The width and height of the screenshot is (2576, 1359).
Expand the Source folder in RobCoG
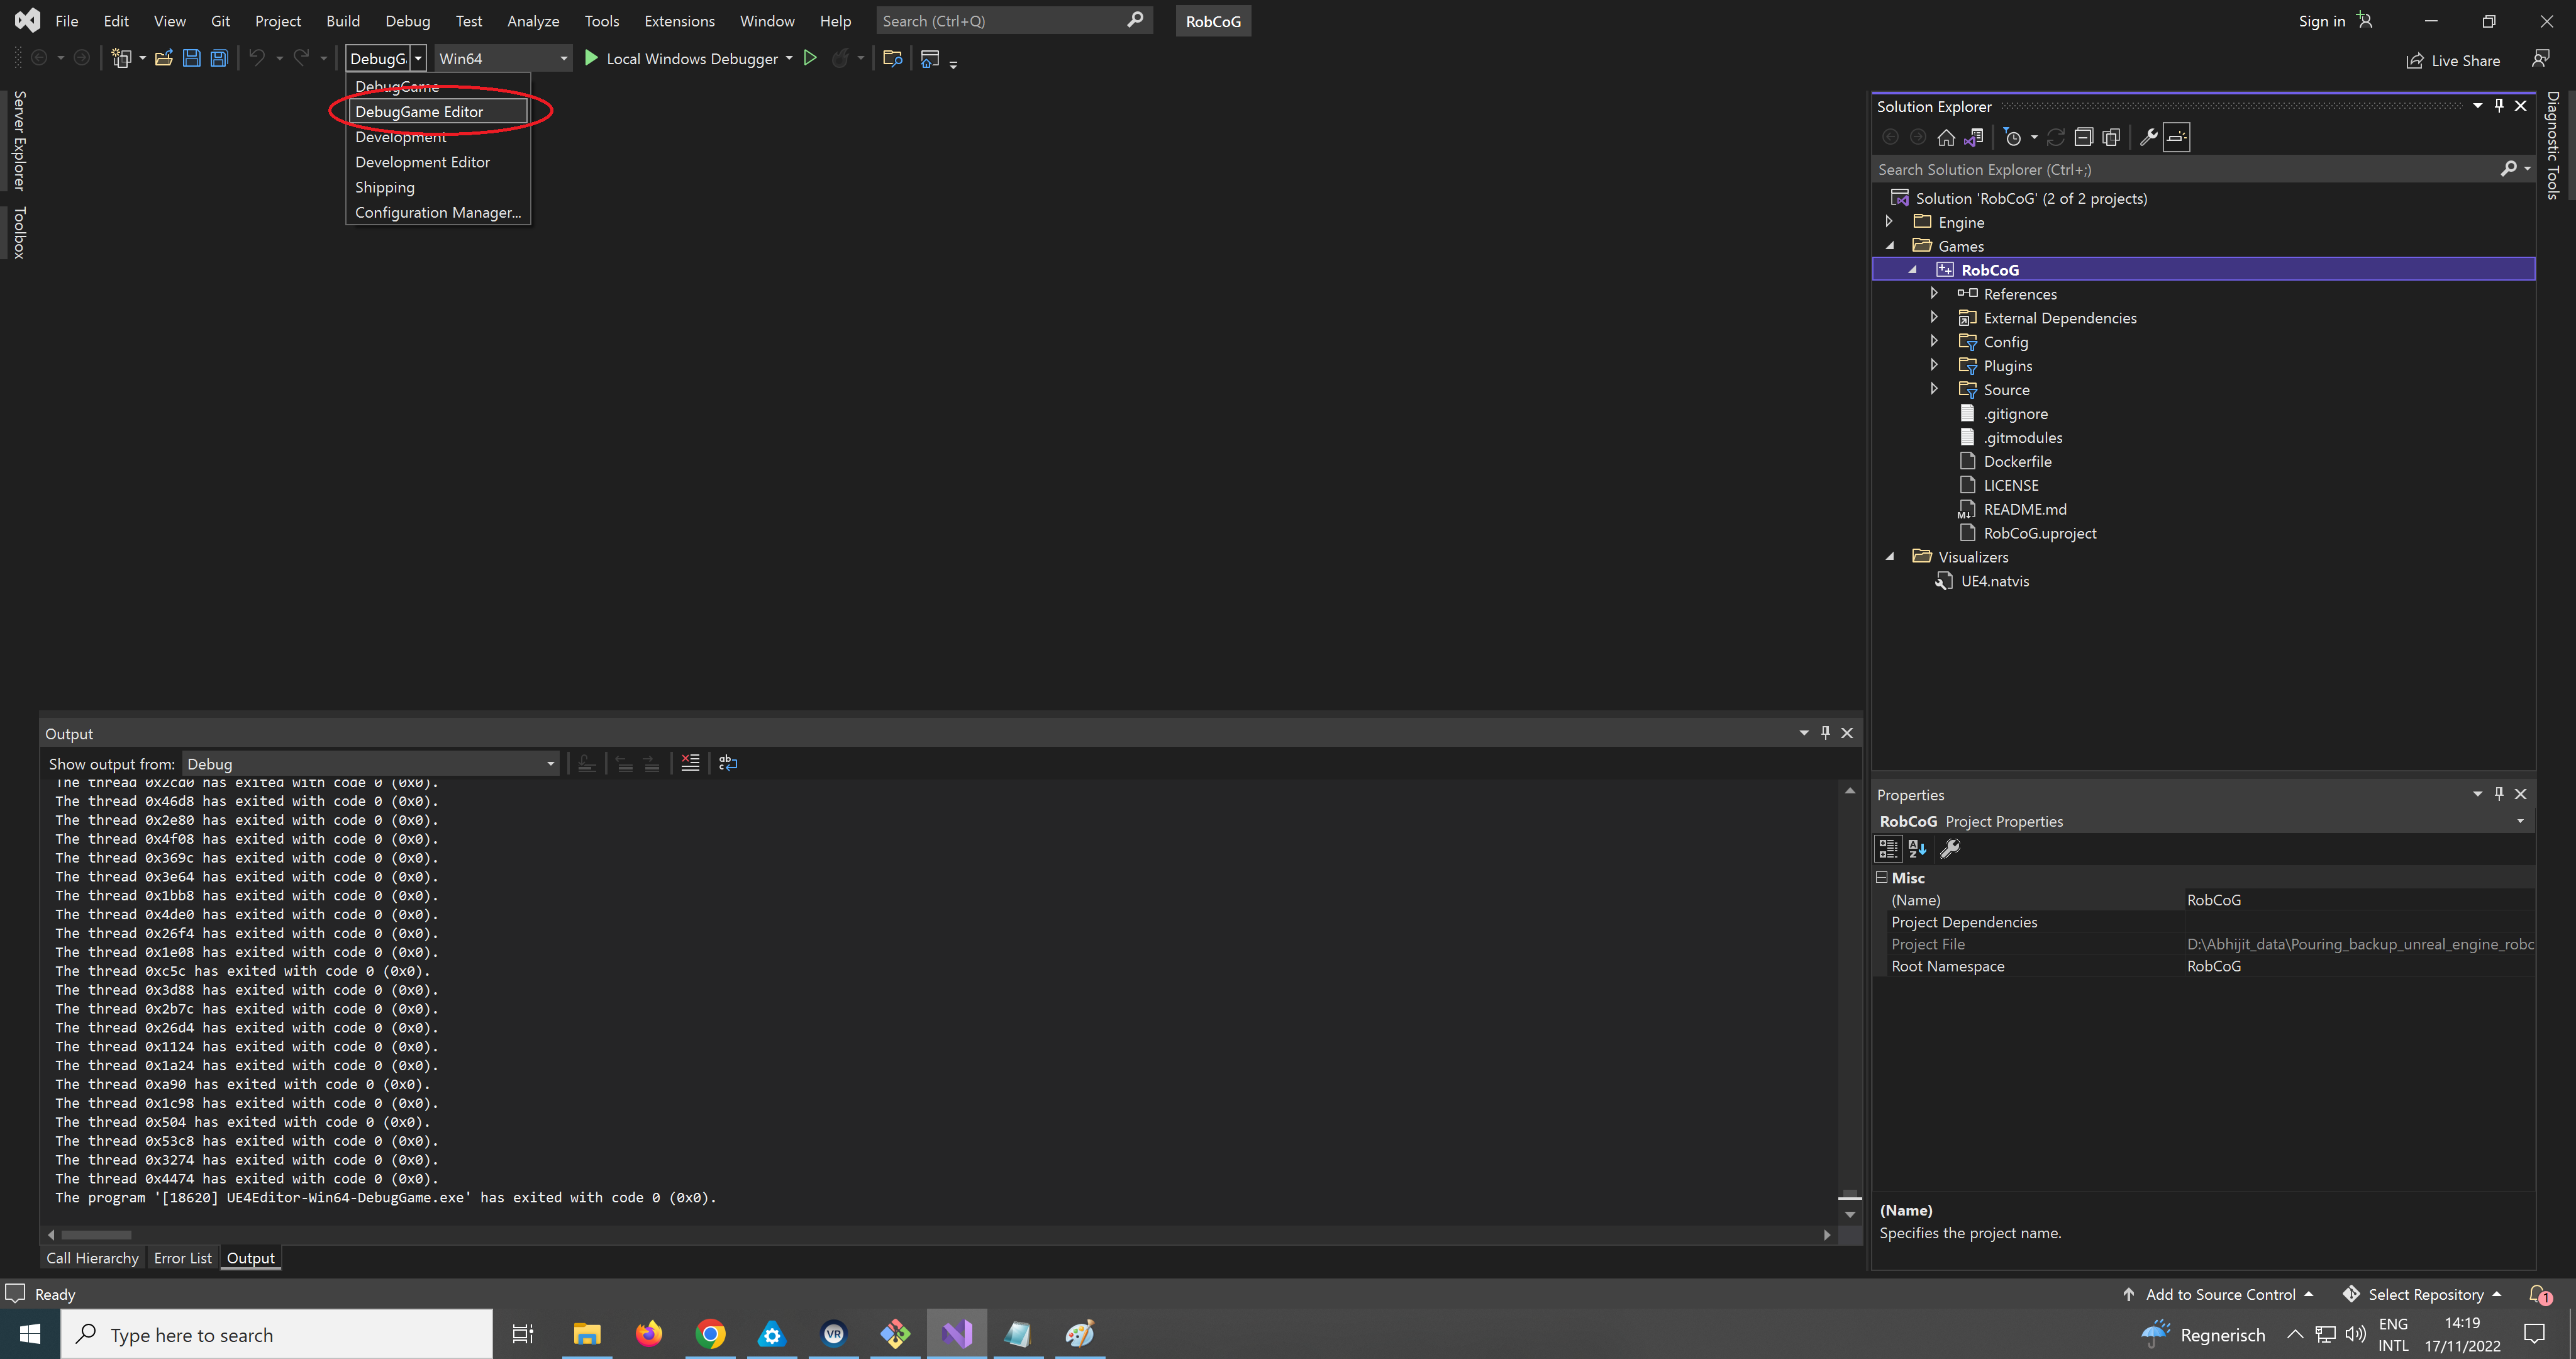(x=1934, y=389)
